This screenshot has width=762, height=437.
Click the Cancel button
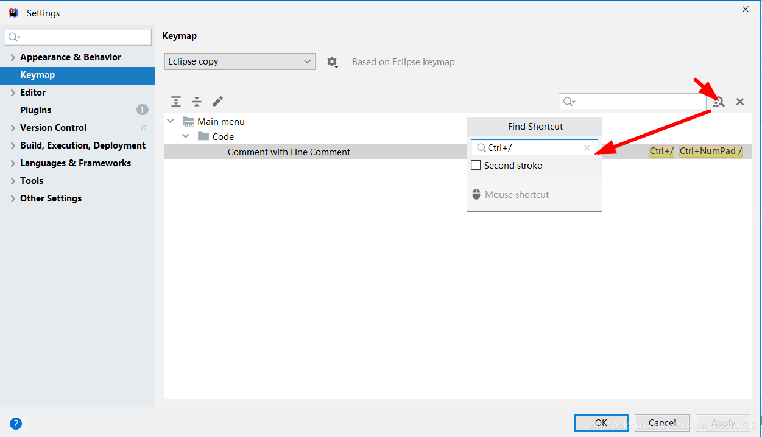tap(661, 423)
